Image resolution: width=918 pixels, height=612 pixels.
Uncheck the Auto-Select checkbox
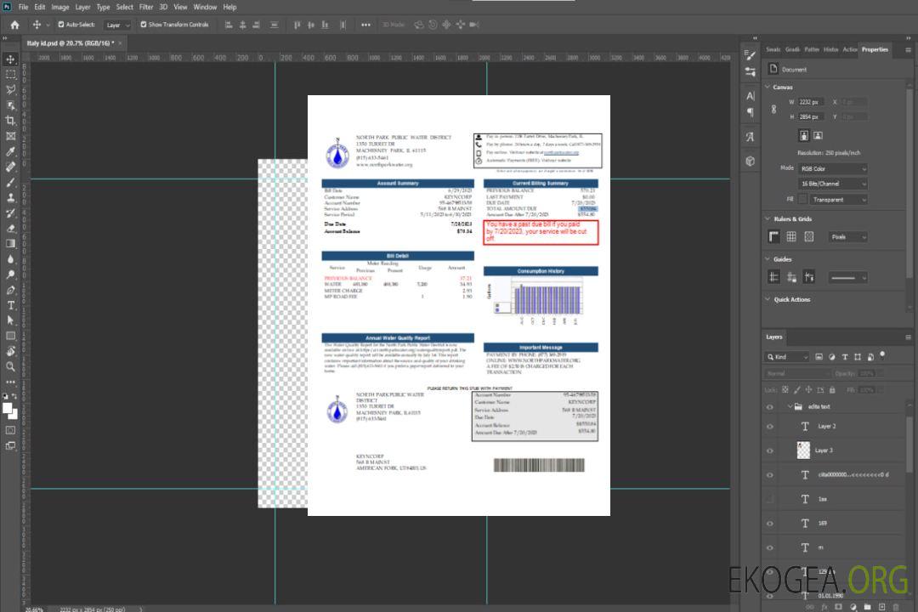click(59, 25)
